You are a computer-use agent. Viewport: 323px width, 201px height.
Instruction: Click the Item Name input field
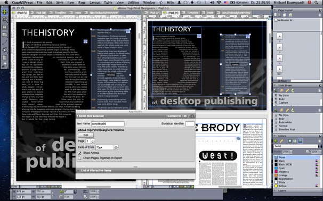tap(108, 124)
